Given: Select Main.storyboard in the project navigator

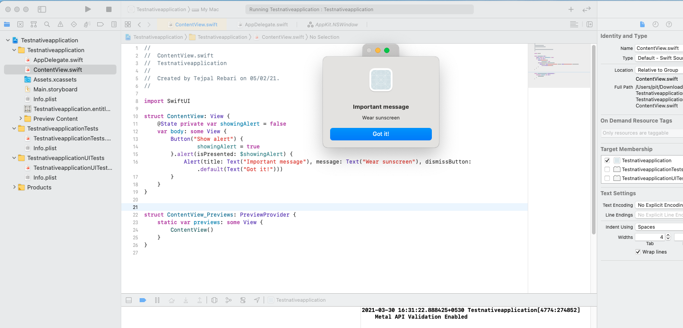Looking at the screenshot, I should point(55,89).
